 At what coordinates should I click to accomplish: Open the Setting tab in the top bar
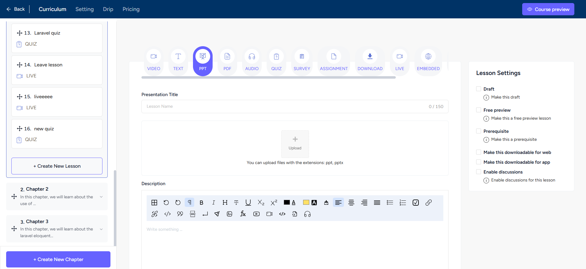(85, 9)
